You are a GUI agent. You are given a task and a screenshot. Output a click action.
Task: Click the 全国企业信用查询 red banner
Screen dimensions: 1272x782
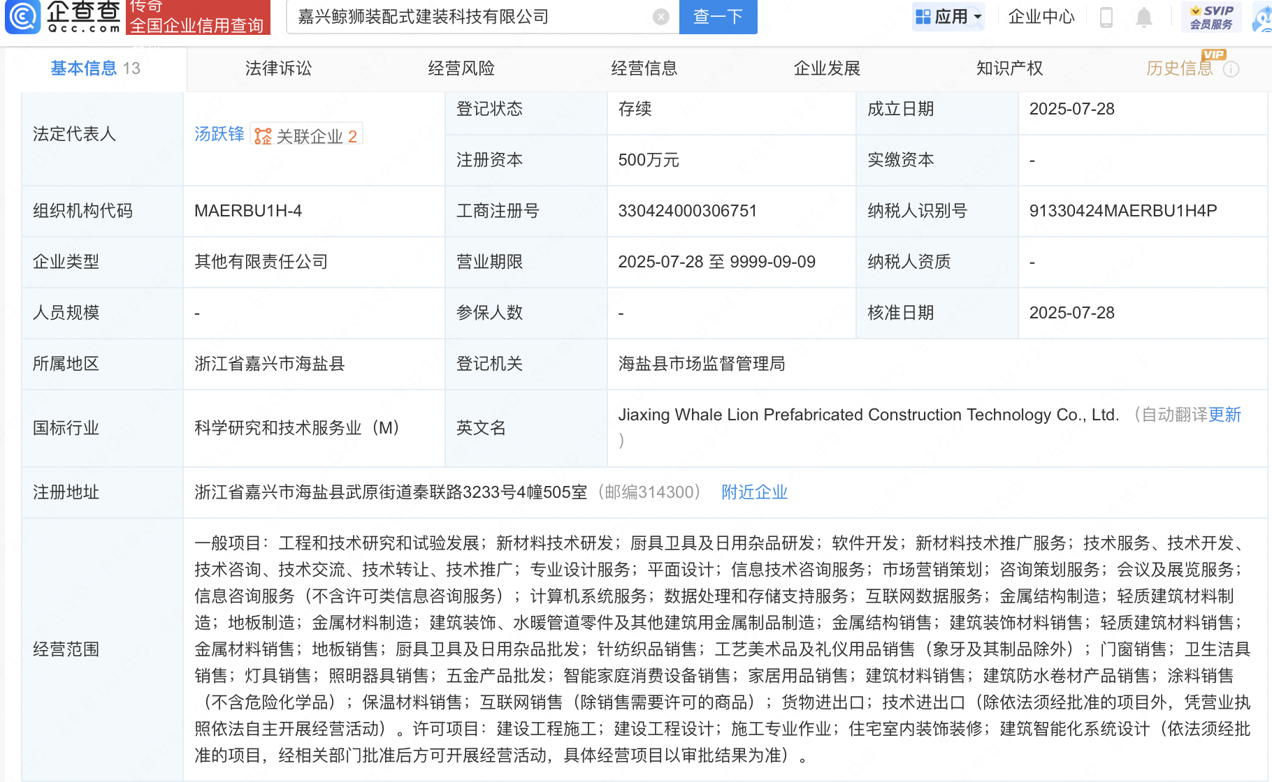[x=198, y=17]
